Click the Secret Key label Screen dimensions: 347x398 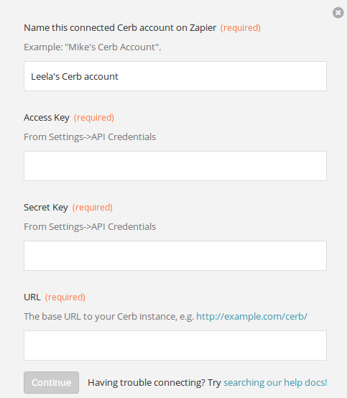46,208
